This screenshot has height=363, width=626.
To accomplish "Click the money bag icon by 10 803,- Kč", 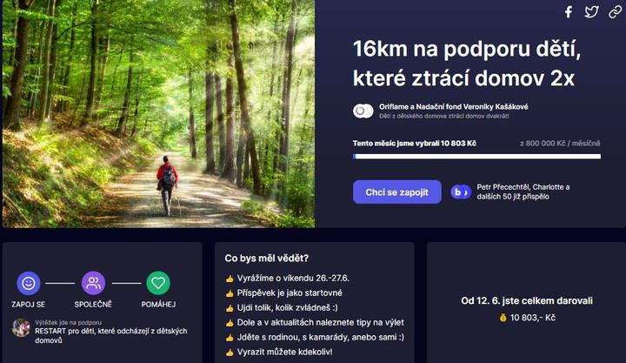I will (503, 318).
